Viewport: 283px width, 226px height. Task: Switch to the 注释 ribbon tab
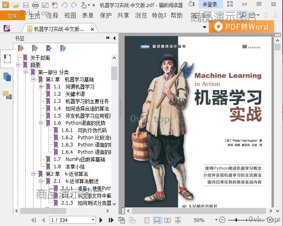point(52,15)
